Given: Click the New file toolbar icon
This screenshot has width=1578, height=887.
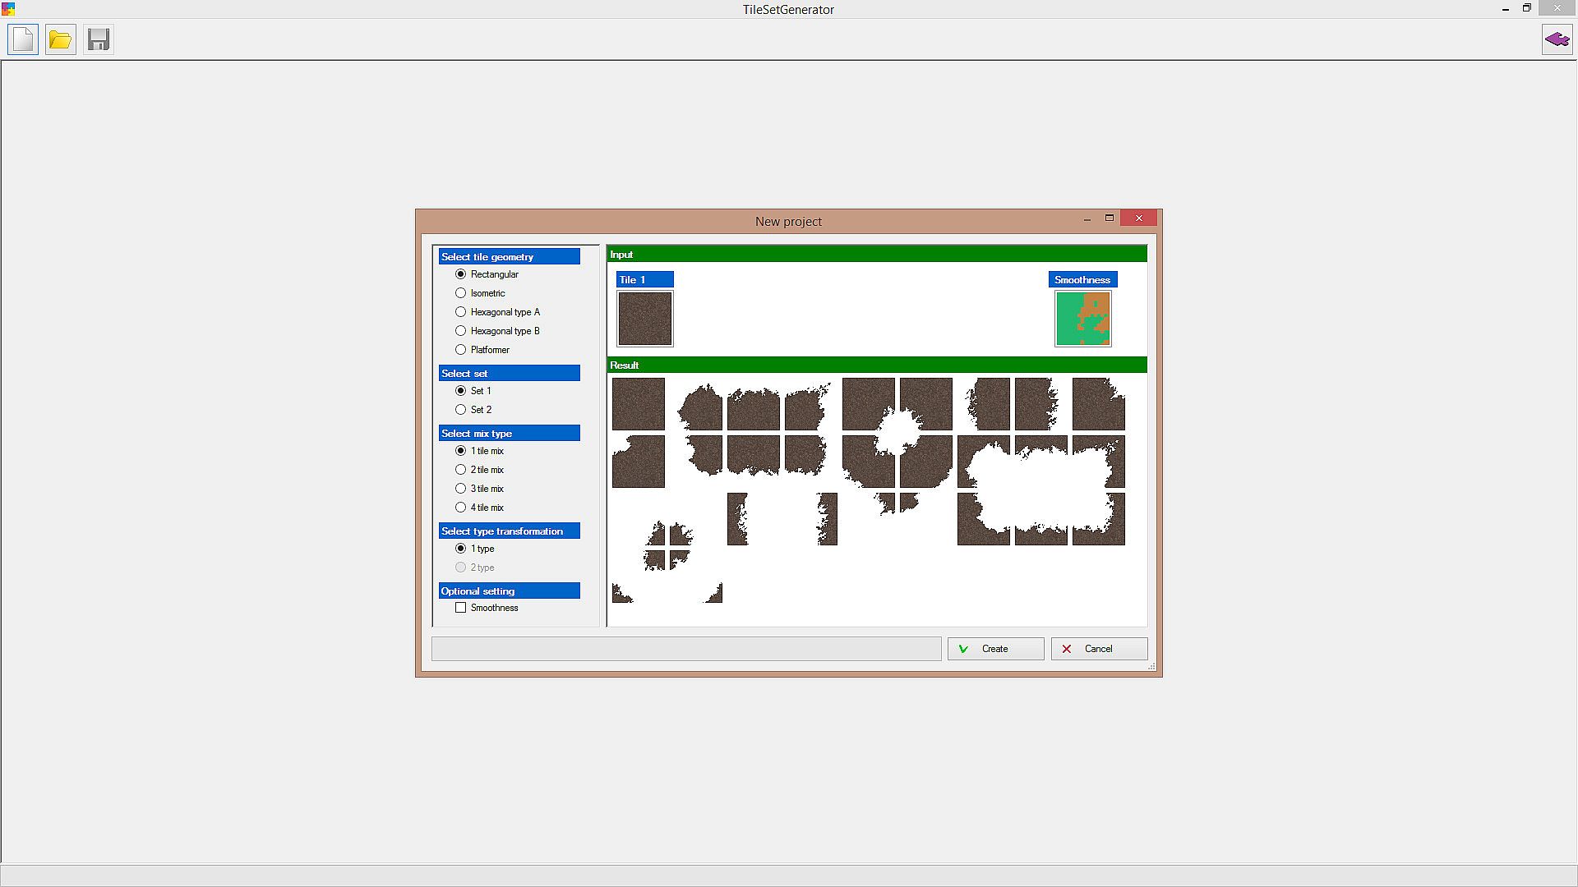Looking at the screenshot, I should [x=23, y=39].
